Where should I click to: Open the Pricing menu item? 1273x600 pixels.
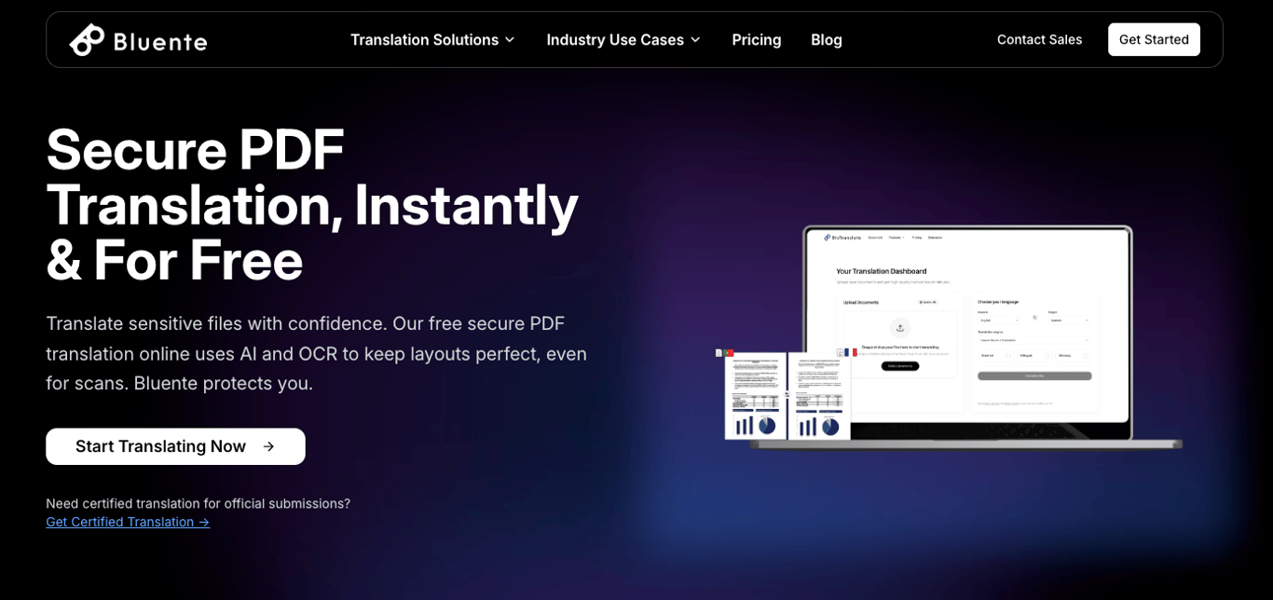click(757, 40)
